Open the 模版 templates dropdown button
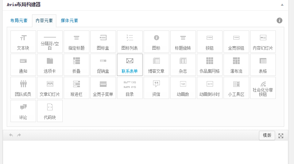 tap(267, 135)
